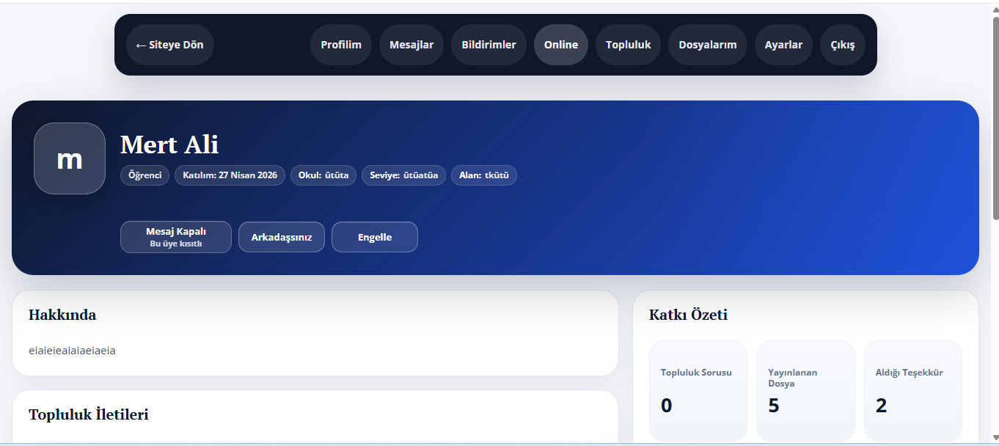Block the user with the Engelle button

375,237
